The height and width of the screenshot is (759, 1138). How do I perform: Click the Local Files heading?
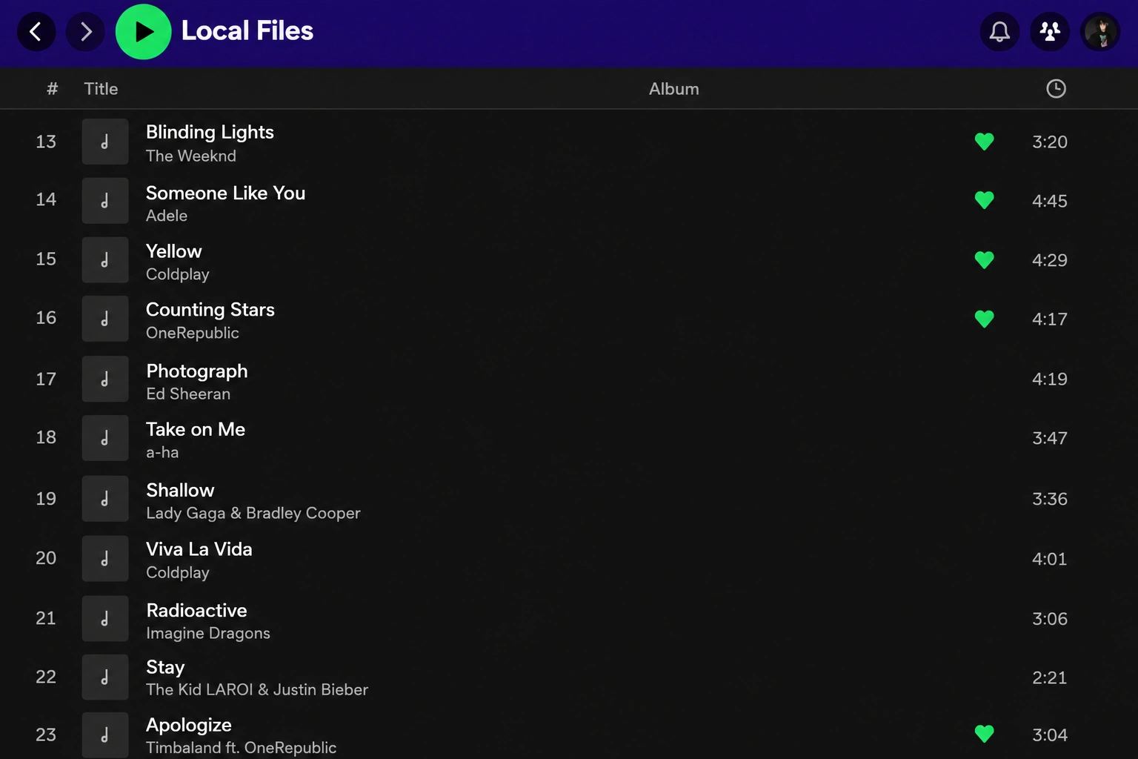(x=247, y=31)
